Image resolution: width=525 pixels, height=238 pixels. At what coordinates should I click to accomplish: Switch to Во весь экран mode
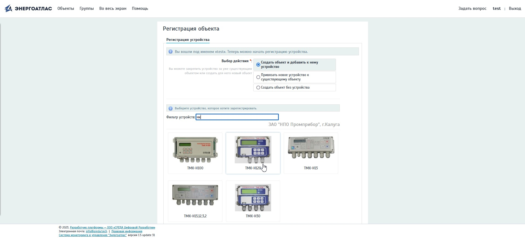113,8
